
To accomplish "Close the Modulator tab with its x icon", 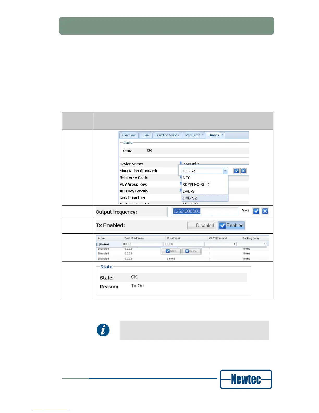I will coord(203,135).
